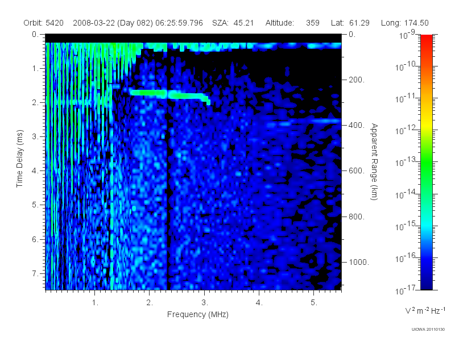Click the 'Long: 174.50' text

pos(405,23)
